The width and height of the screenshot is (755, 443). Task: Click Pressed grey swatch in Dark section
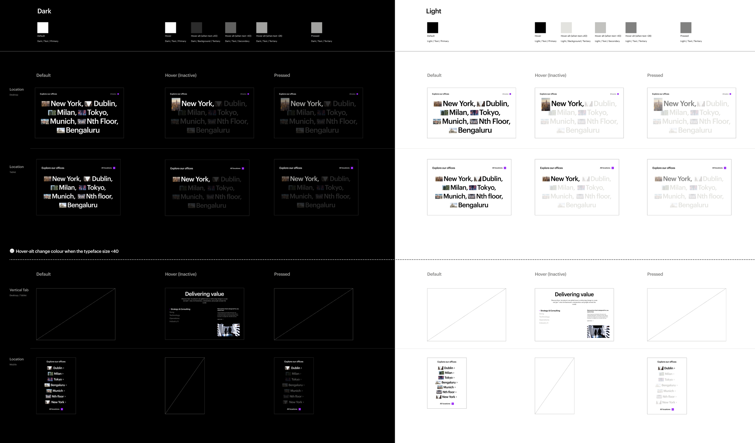tap(316, 27)
